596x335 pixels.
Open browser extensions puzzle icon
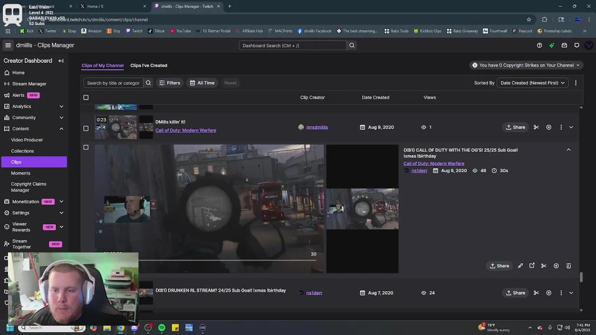pos(544,20)
